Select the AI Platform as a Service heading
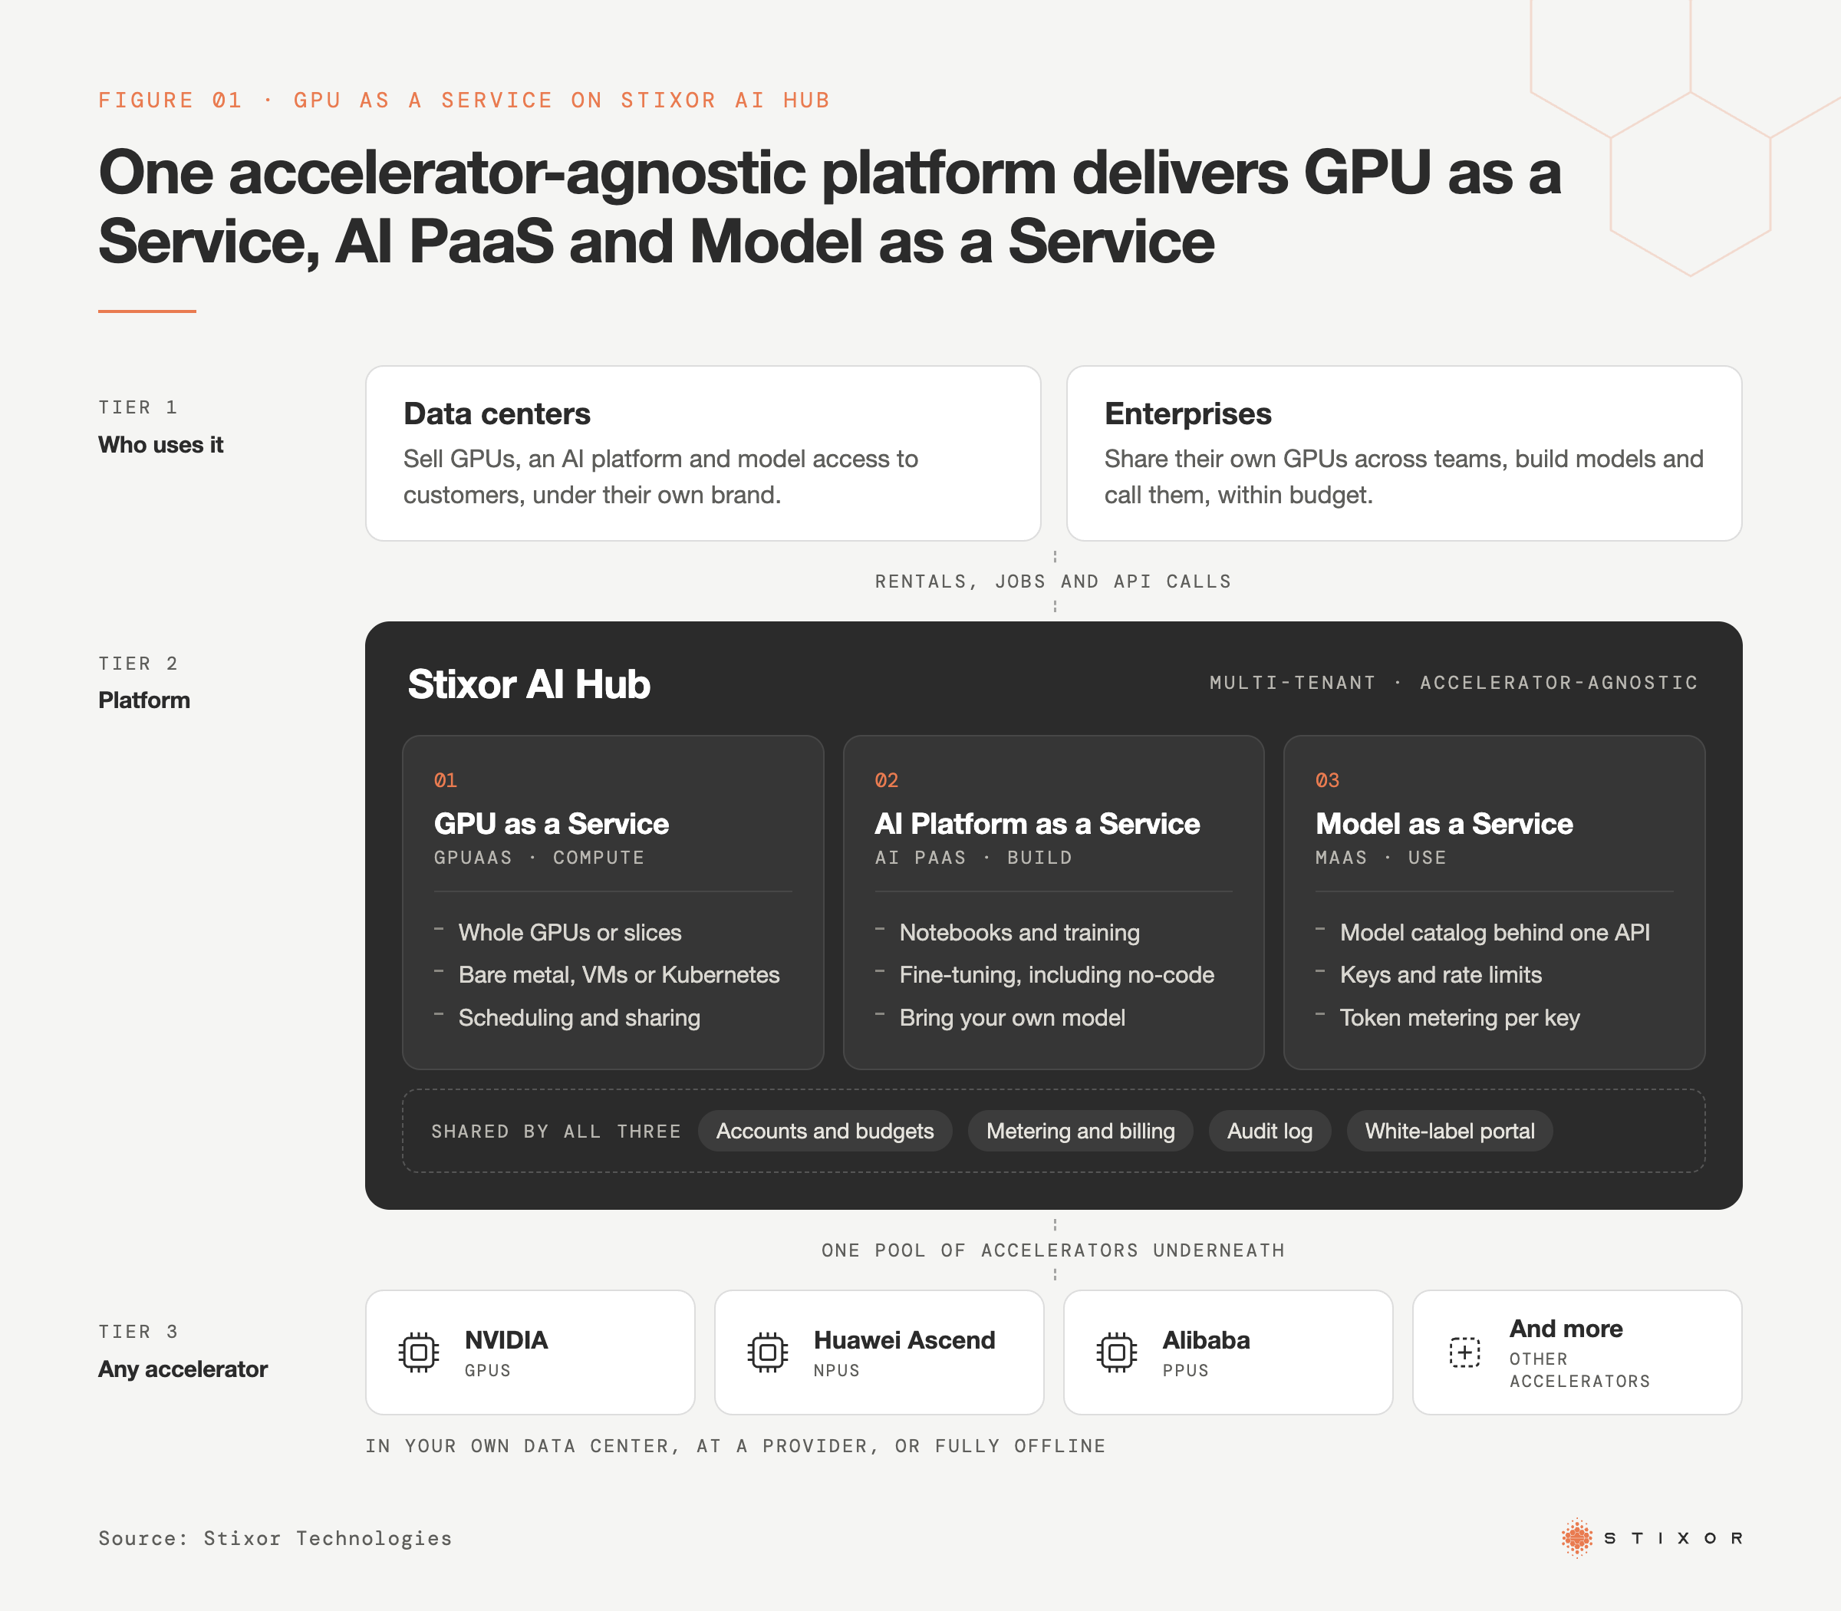 click(1037, 823)
